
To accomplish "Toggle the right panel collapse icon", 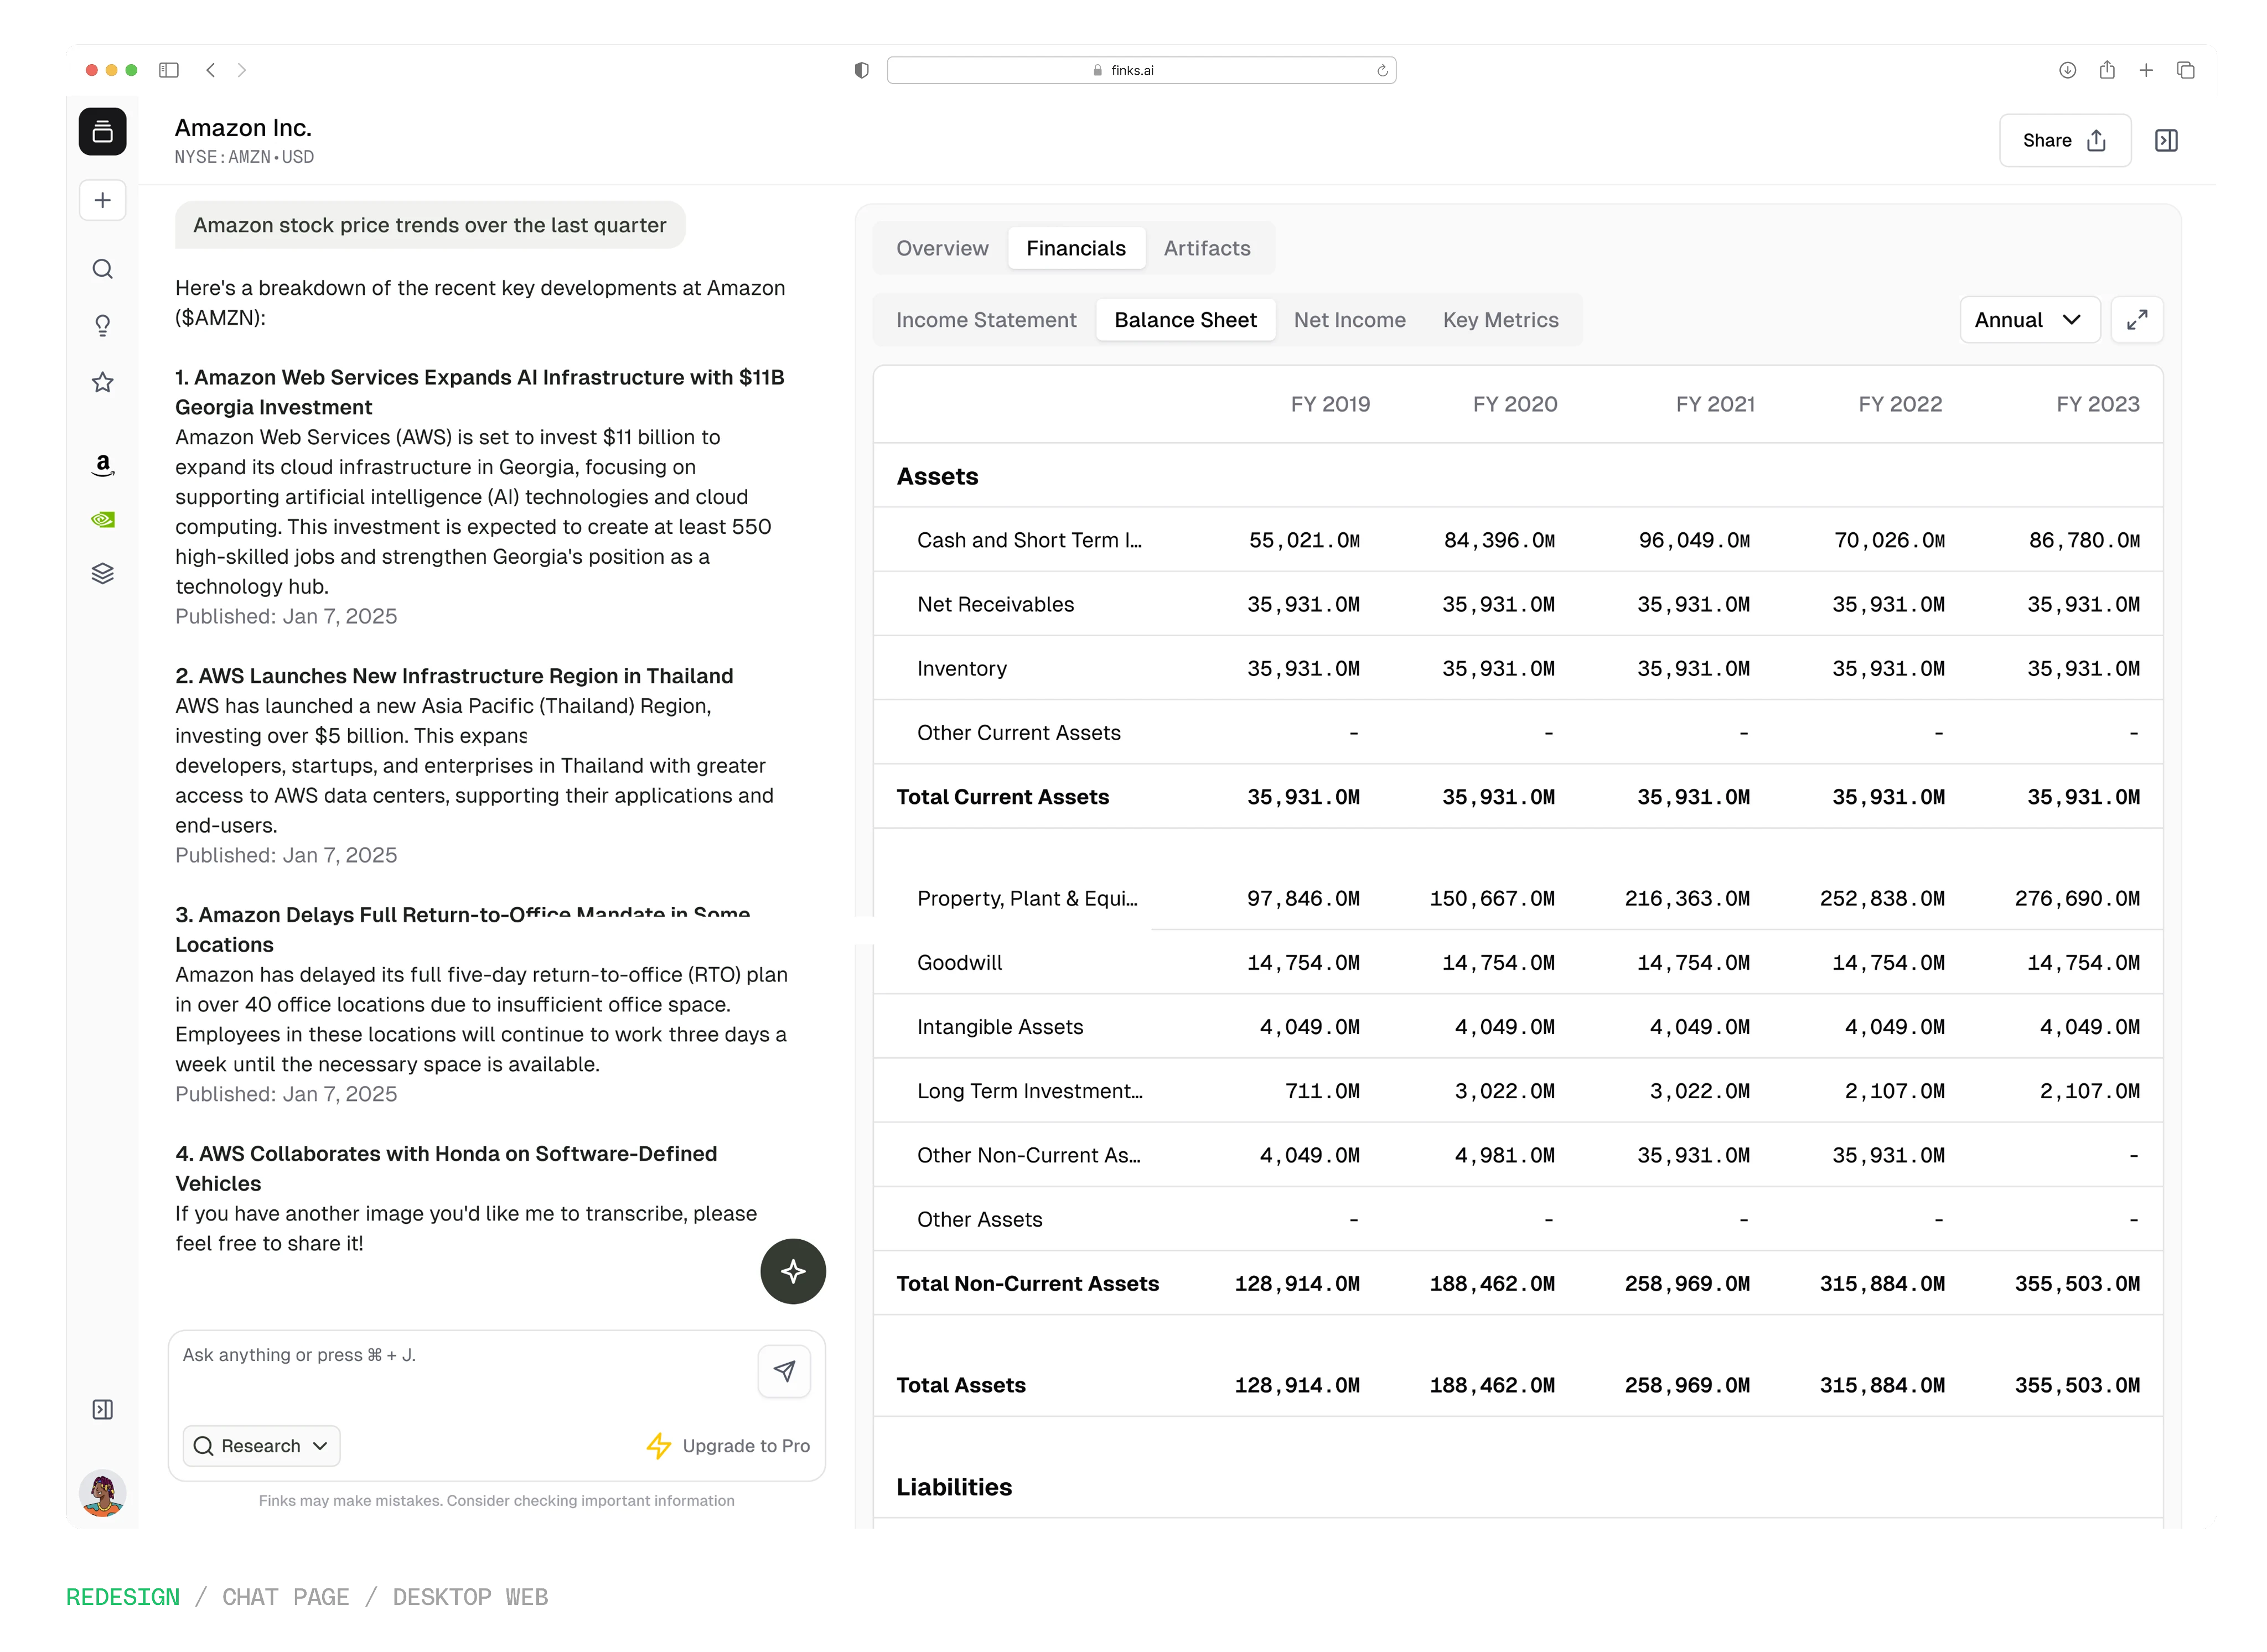I will pyautogui.click(x=2166, y=141).
